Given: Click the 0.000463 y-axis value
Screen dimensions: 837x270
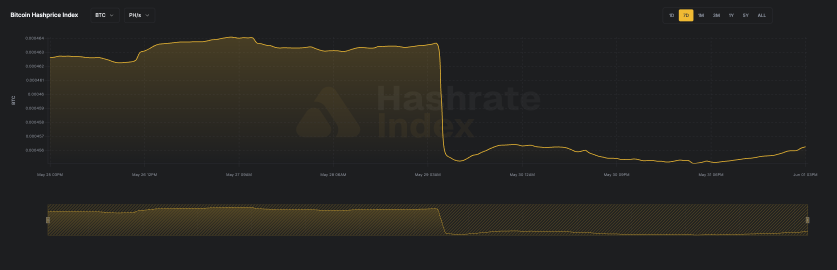Looking at the screenshot, I should click(x=34, y=52).
